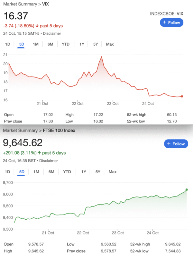Click green endpoint dot on FTSE chart
Screen dimensions: 193x256
tap(187, 189)
